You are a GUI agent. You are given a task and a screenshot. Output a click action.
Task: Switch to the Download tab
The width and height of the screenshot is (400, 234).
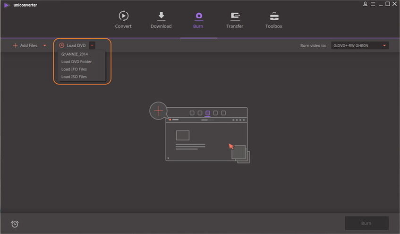point(161,20)
